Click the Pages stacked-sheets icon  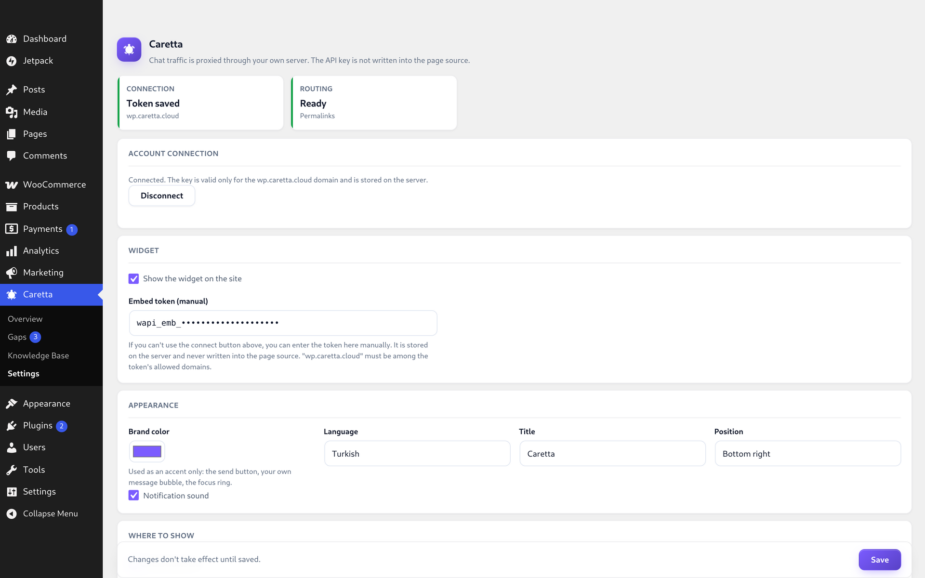pyautogui.click(x=12, y=134)
